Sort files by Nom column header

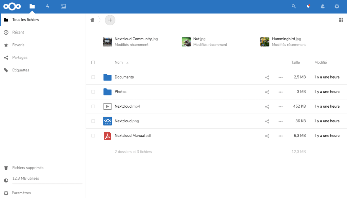tap(119, 63)
